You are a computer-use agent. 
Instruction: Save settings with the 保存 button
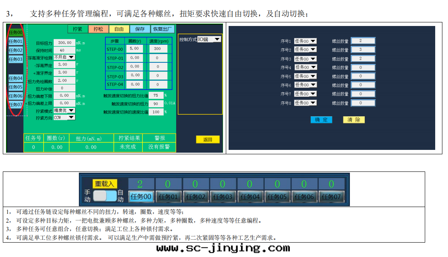click(140, 29)
